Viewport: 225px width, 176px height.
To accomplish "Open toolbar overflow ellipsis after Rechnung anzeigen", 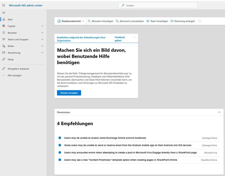I will (x=199, y=21).
